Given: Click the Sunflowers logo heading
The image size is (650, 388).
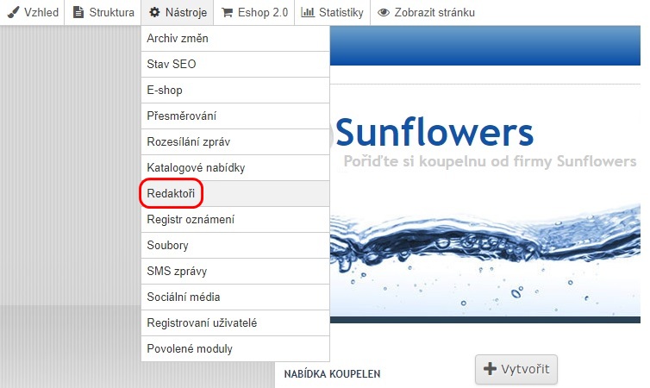Looking at the screenshot, I should (x=434, y=133).
